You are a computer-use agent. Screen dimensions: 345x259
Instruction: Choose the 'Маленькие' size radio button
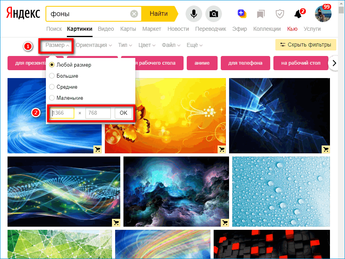52,98
